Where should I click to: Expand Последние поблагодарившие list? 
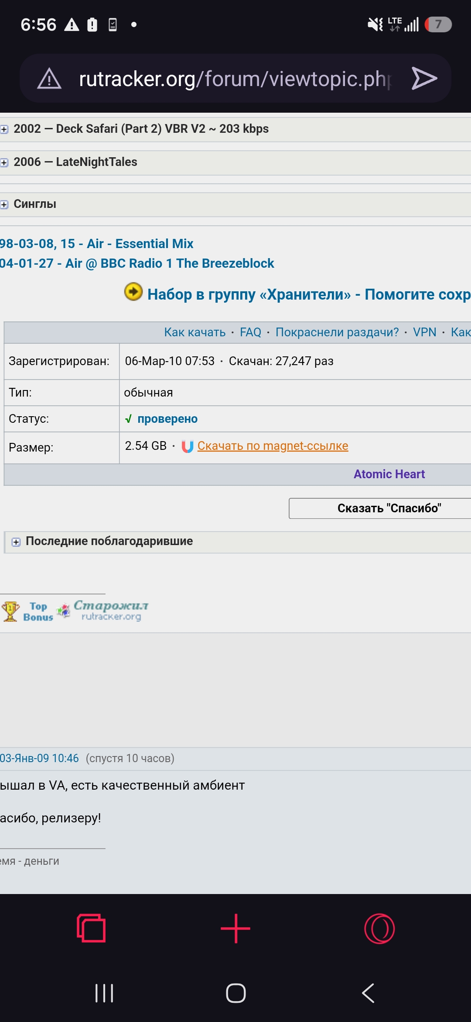coord(238,542)
